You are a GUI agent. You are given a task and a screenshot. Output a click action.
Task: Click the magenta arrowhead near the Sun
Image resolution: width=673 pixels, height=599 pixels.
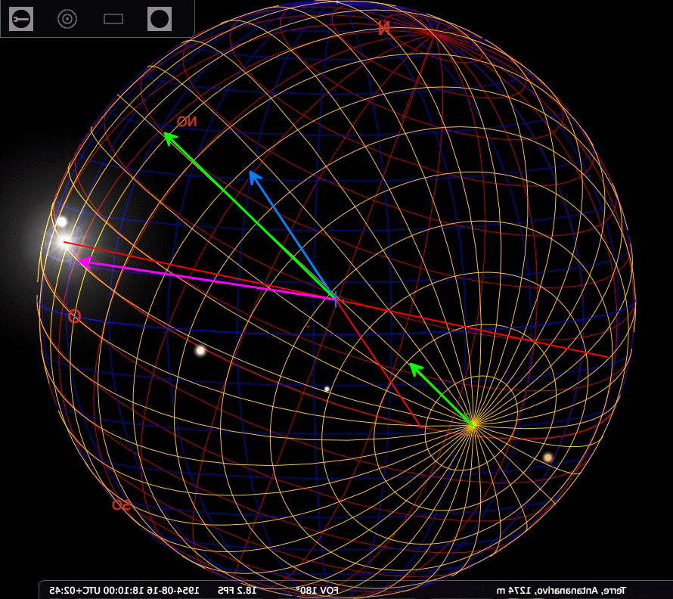click(x=83, y=263)
